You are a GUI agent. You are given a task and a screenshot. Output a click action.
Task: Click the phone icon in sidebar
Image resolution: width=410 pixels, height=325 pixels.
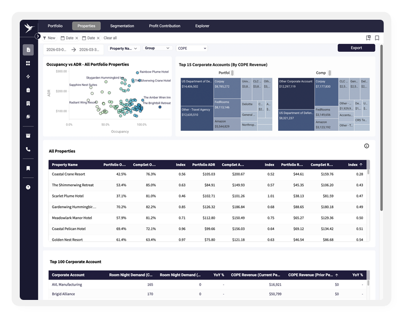pos(28,149)
